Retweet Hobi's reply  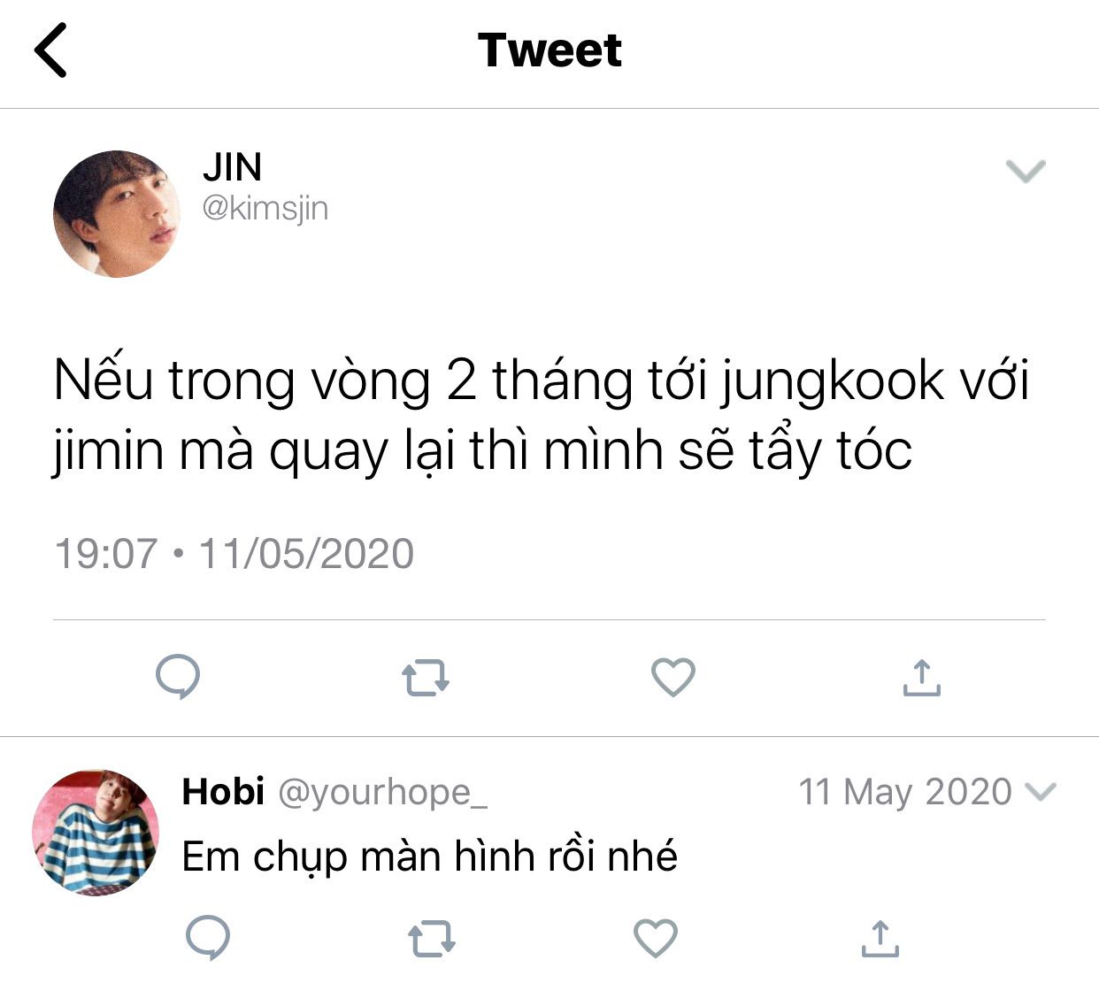[x=432, y=939]
